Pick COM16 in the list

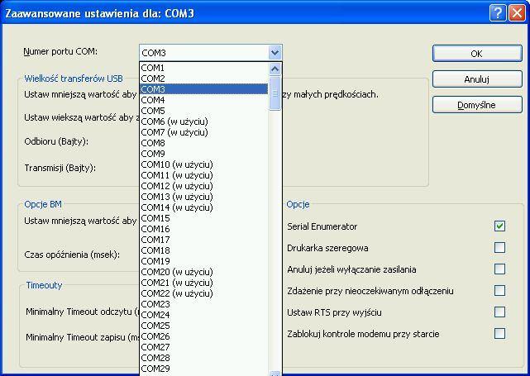pyautogui.click(x=204, y=229)
